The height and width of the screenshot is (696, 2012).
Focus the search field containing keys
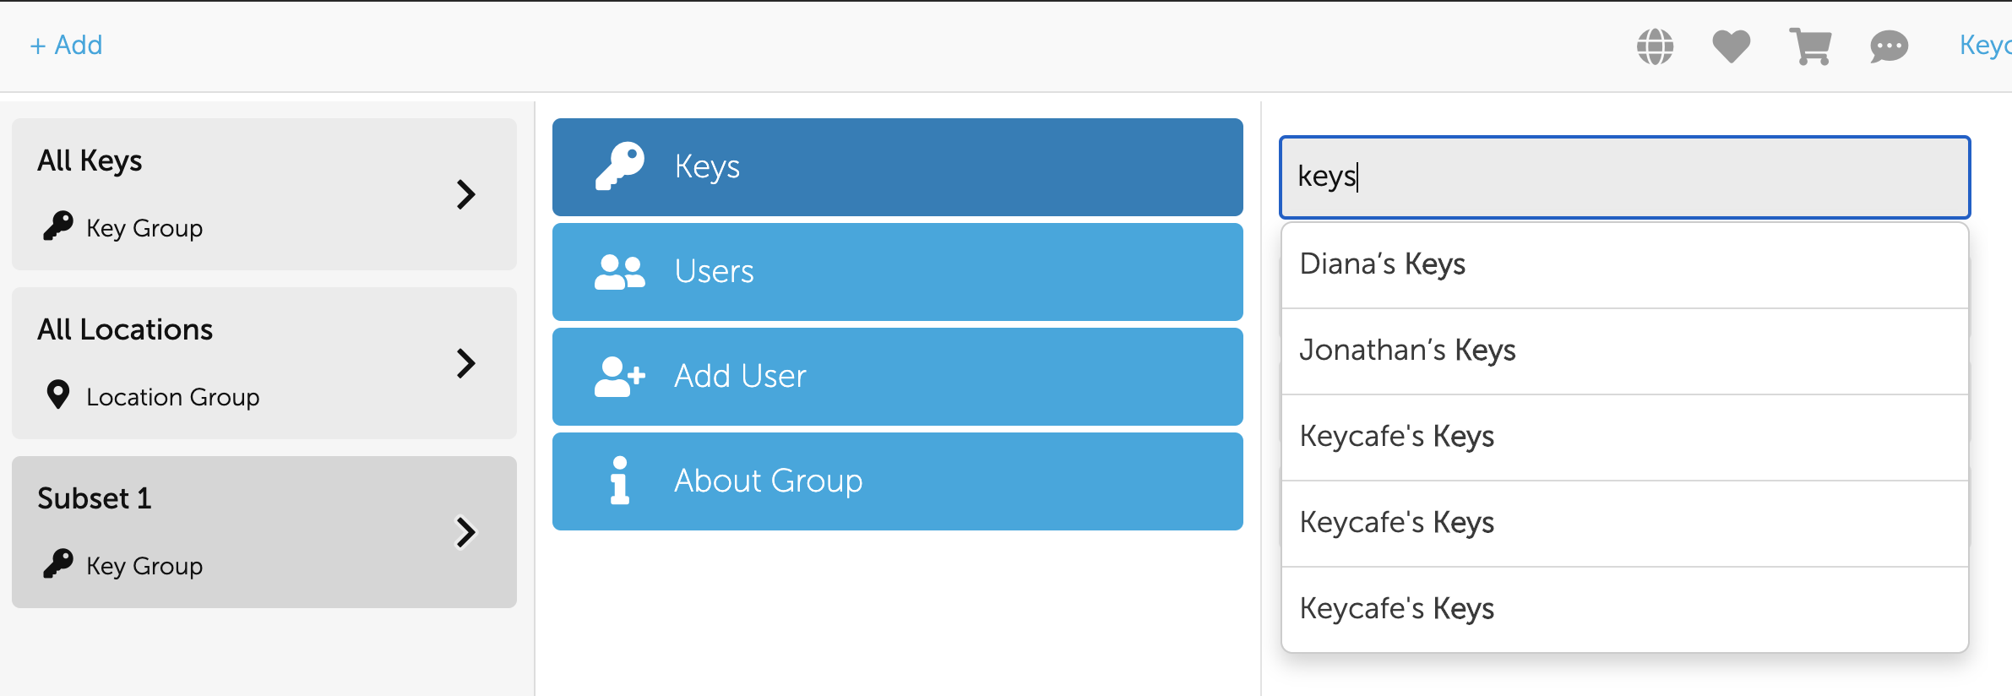(x=1625, y=177)
